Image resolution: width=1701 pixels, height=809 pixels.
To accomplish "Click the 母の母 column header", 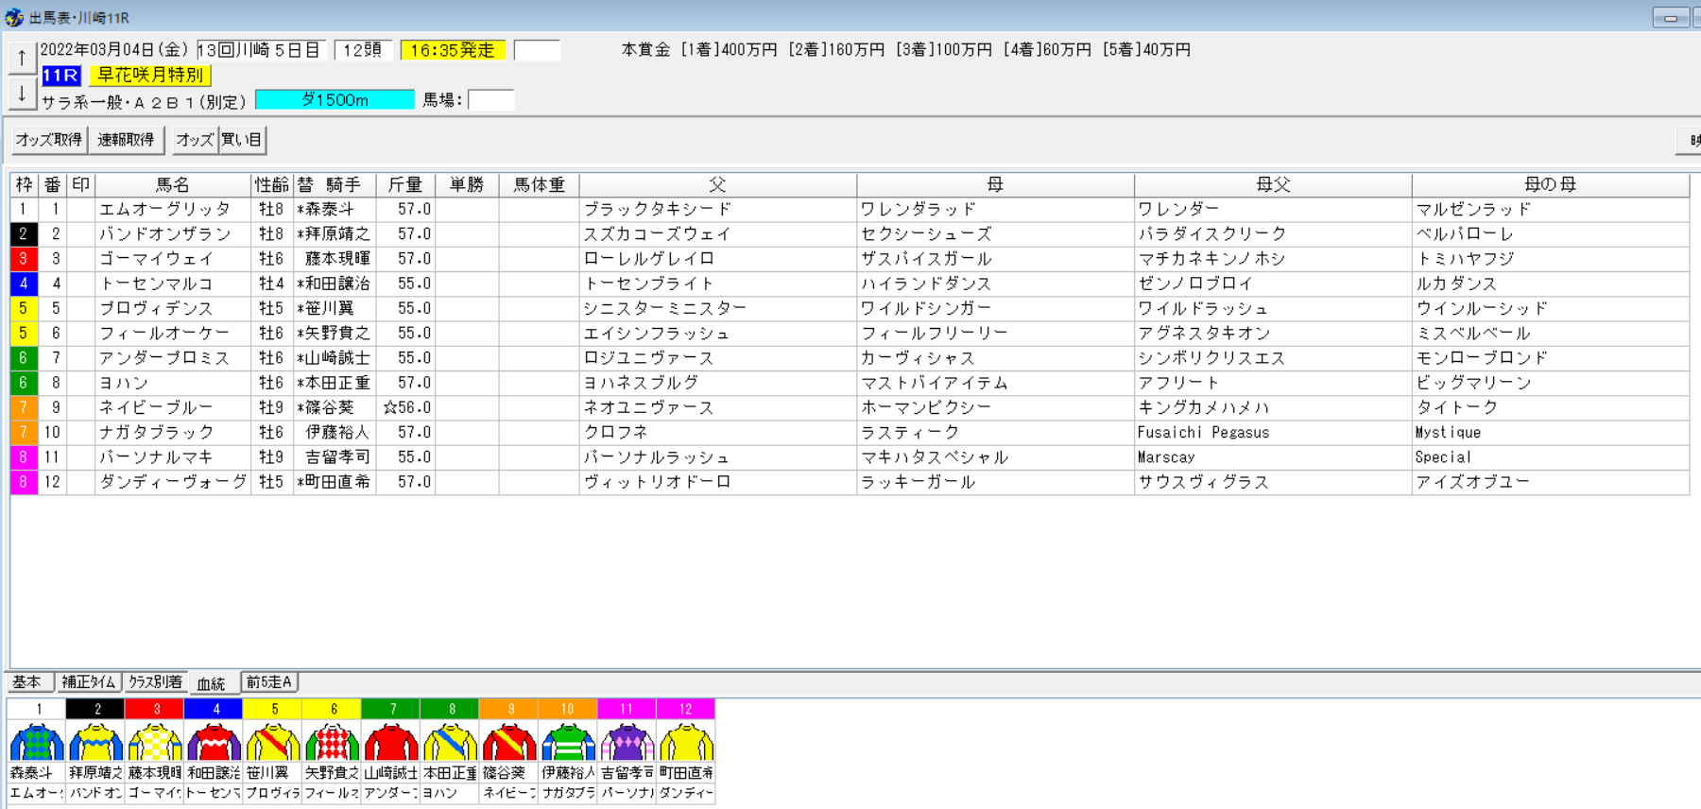I will pos(1550,184).
